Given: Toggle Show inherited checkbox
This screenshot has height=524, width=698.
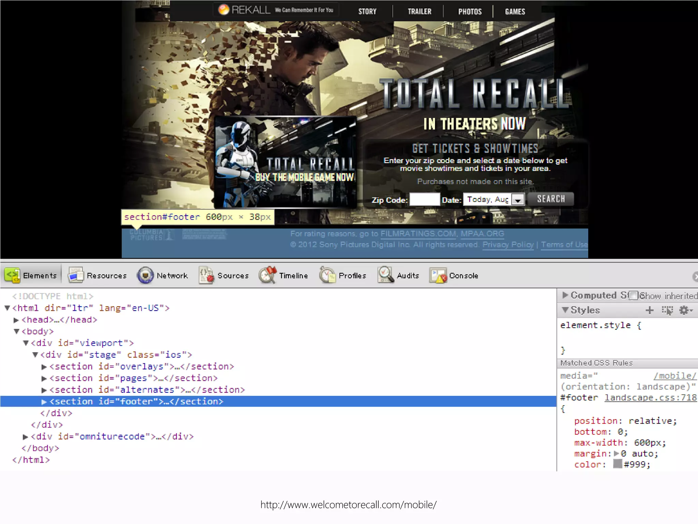Looking at the screenshot, I should click(634, 295).
